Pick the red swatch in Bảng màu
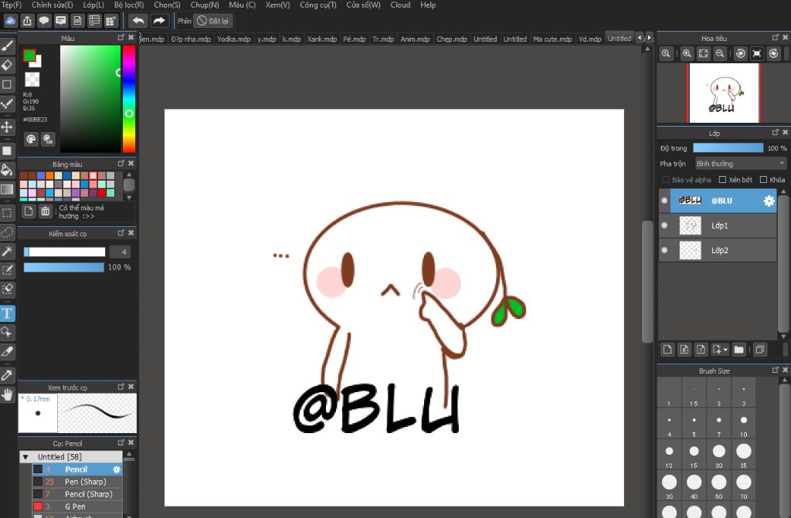The height and width of the screenshot is (518, 791). pyautogui.click(x=102, y=193)
